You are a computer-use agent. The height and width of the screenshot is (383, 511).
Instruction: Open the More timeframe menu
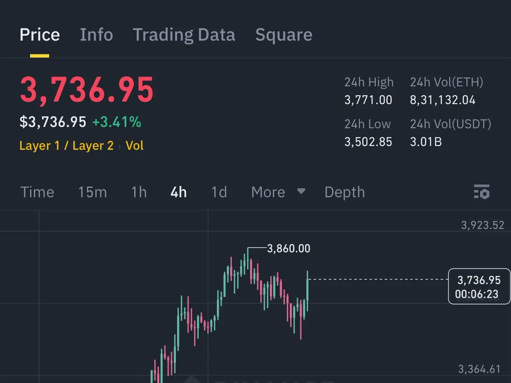tap(268, 192)
